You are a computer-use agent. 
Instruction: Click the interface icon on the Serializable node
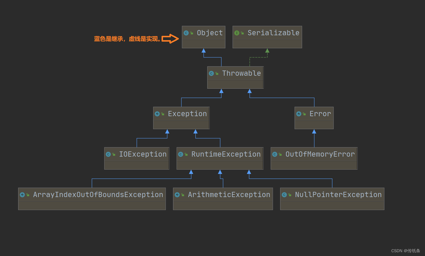(237, 33)
